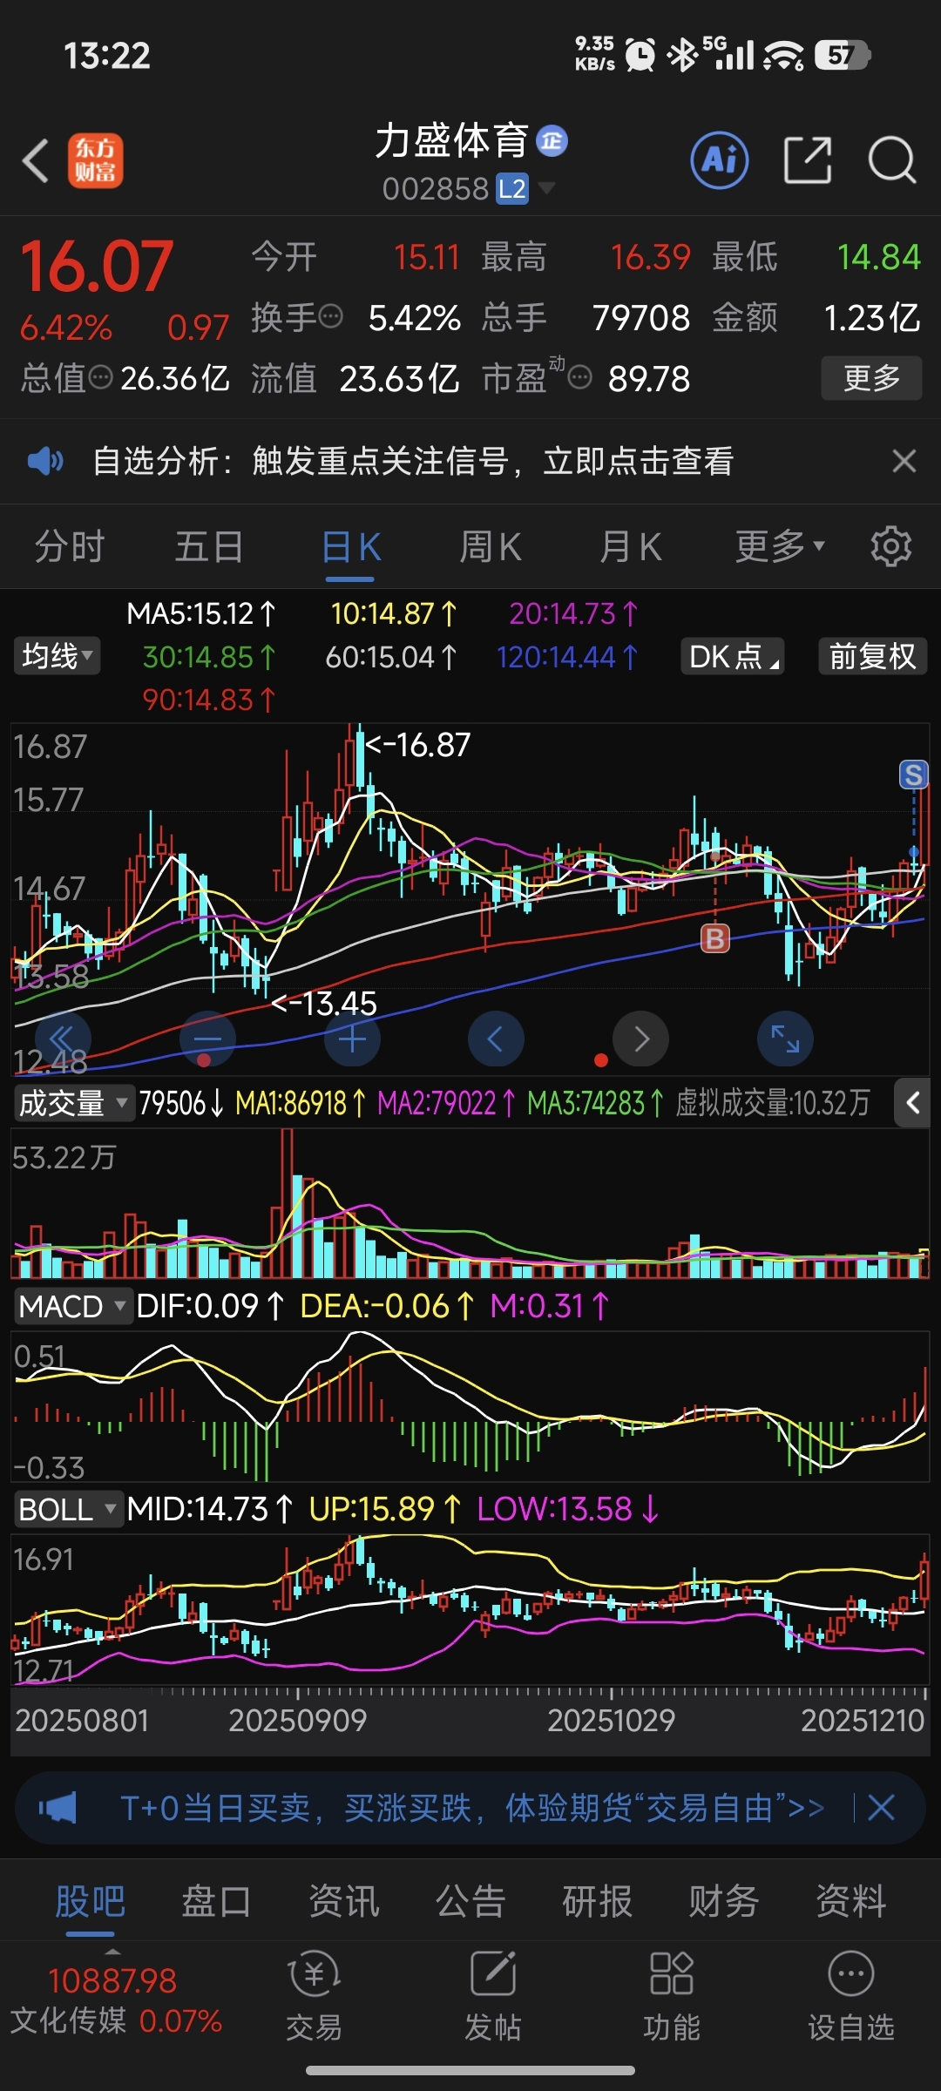Open T+0 futures trading promotion link
The height and width of the screenshot is (2091, 941).
(x=472, y=1808)
